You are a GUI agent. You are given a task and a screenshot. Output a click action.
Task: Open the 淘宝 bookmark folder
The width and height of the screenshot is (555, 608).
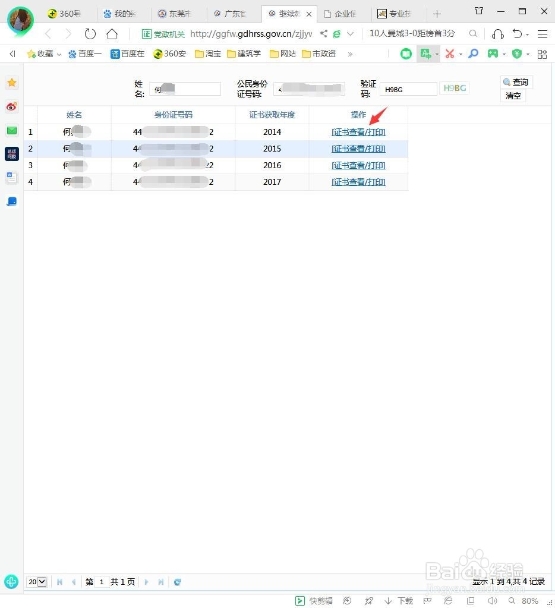pyautogui.click(x=208, y=54)
